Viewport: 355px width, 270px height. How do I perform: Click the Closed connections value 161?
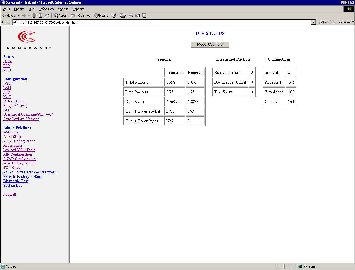[291, 102]
